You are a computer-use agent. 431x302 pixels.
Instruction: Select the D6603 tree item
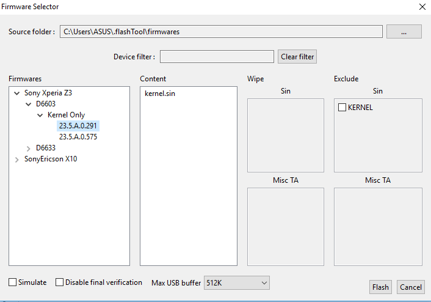[x=46, y=104]
